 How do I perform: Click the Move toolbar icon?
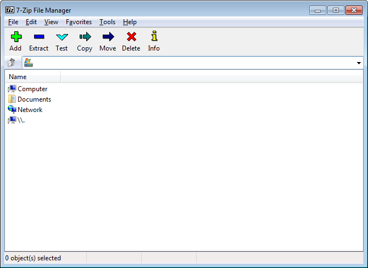pos(108,37)
